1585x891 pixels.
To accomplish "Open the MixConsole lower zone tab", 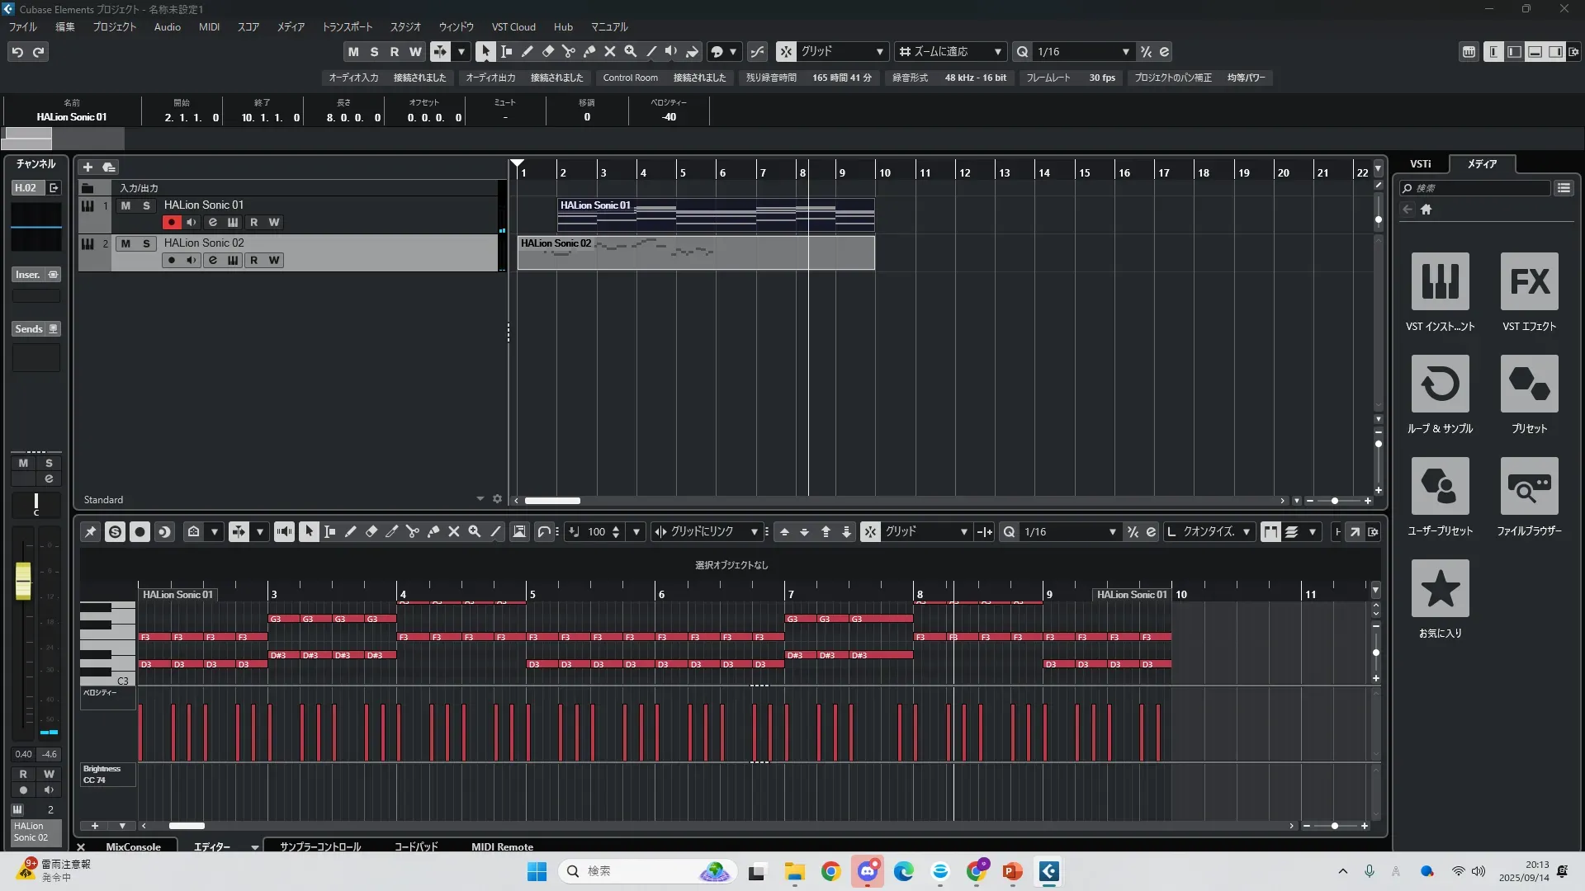I will [x=133, y=847].
